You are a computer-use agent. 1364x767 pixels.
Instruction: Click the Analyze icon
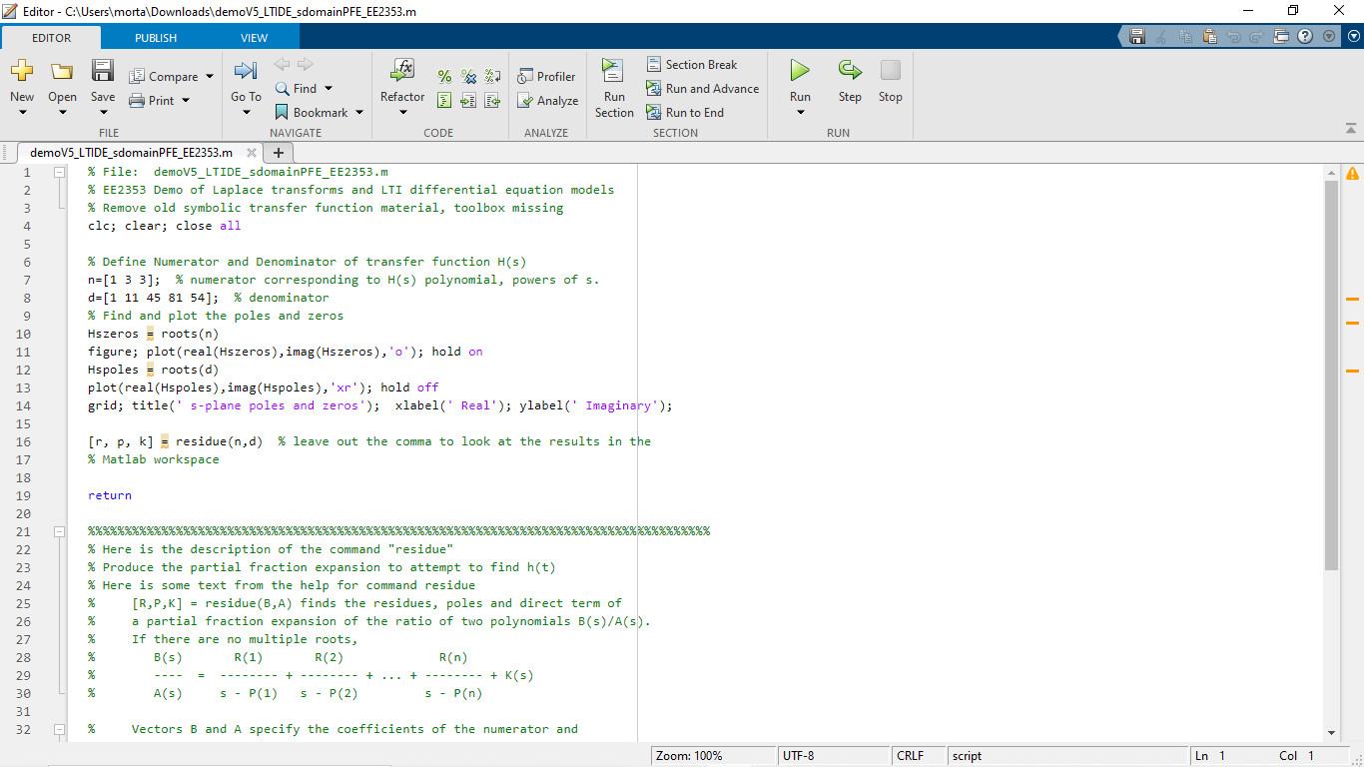coord(525,101)
